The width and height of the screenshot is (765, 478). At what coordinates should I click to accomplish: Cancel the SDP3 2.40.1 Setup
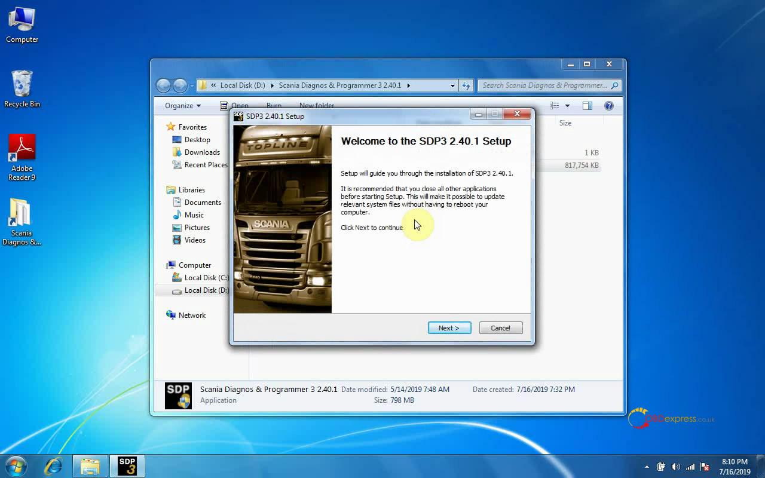click(500, 328)
